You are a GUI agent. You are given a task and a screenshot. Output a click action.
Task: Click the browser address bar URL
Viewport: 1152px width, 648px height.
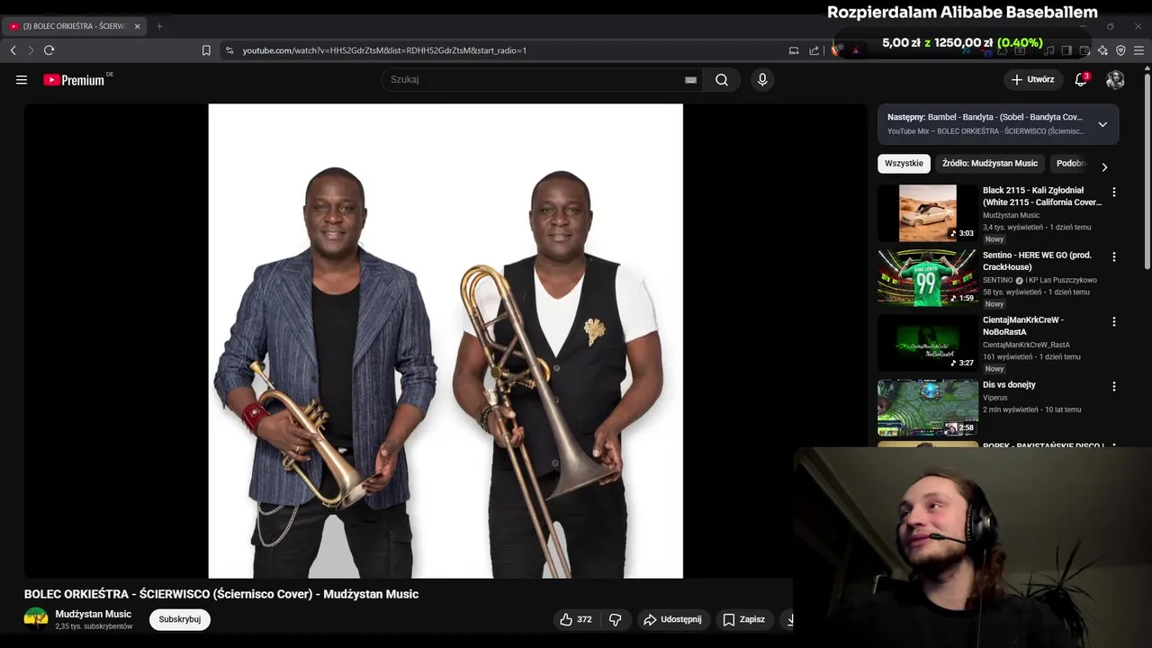384,50
